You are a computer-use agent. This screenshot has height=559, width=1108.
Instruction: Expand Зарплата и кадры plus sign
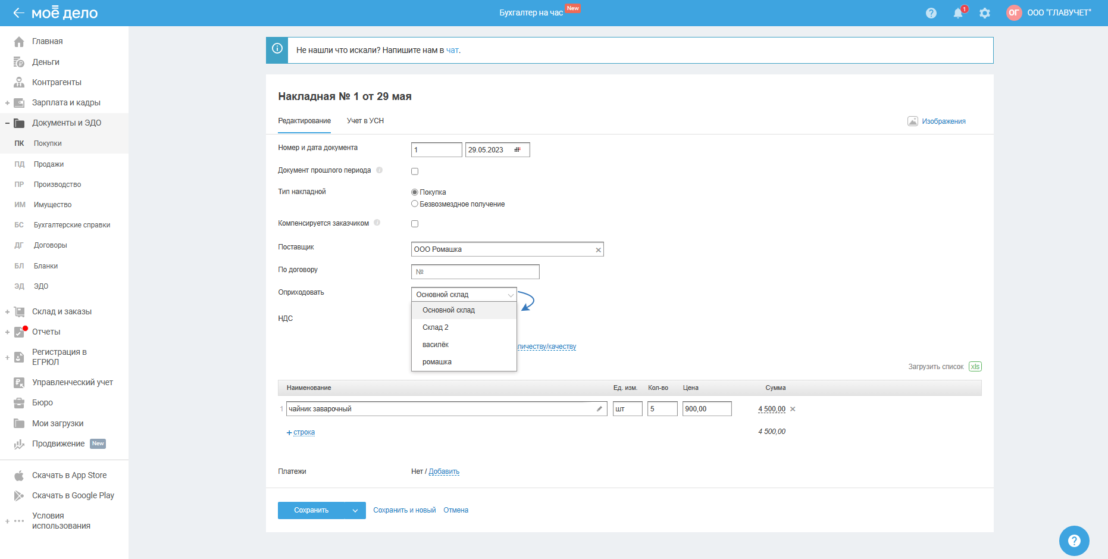[7, 103]
